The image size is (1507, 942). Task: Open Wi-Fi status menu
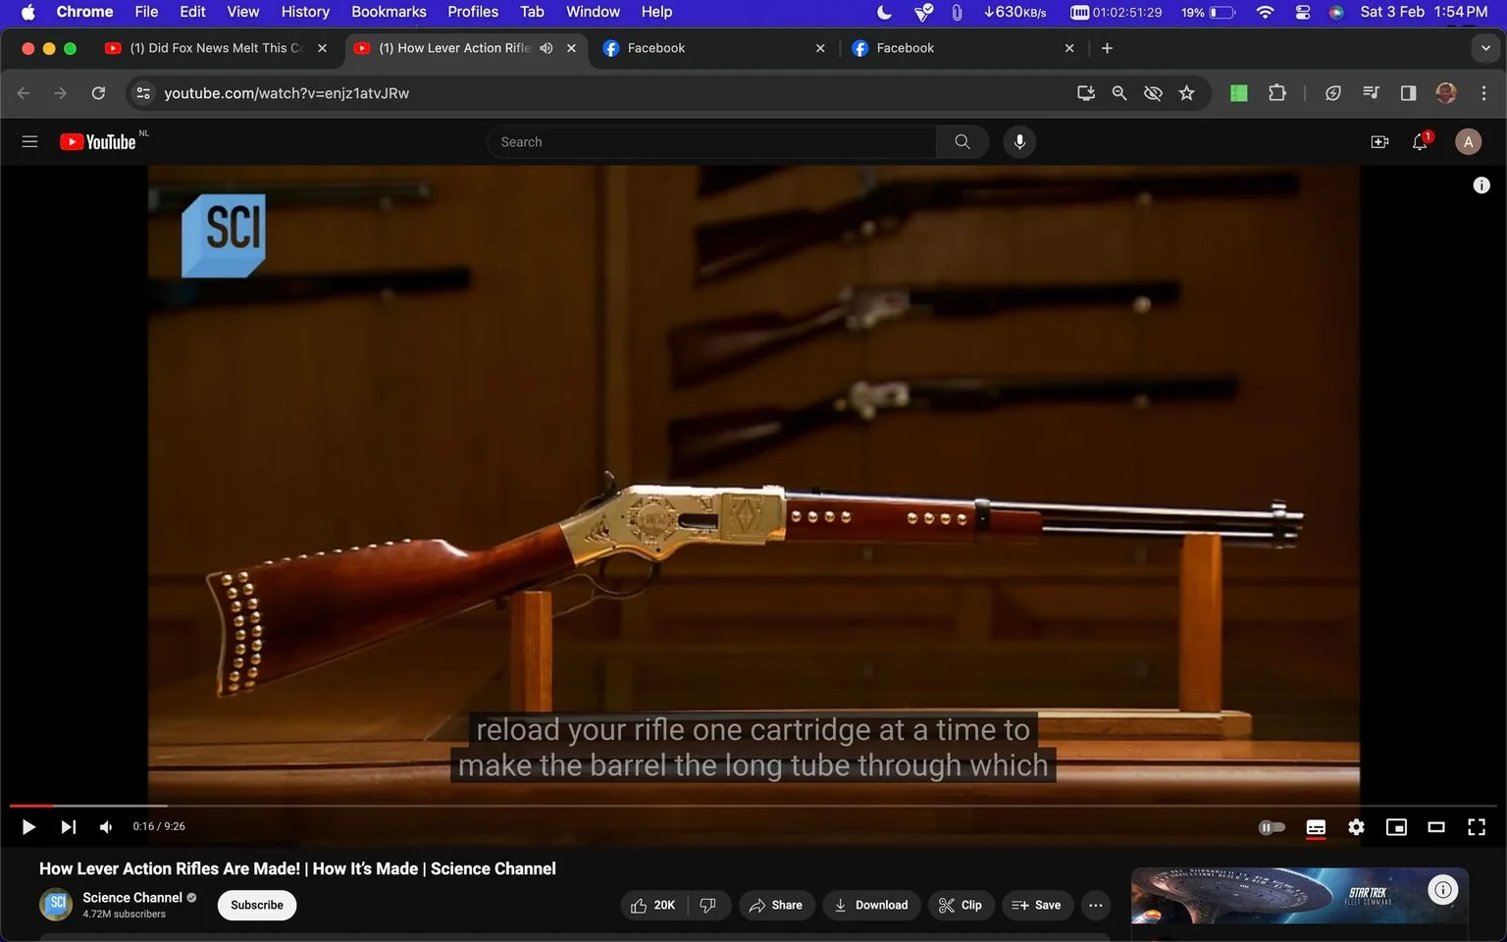[1265, 12]
